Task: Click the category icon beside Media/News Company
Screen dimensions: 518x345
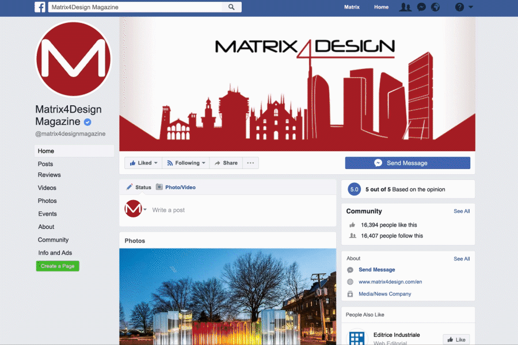Action: tap(350, 294)
